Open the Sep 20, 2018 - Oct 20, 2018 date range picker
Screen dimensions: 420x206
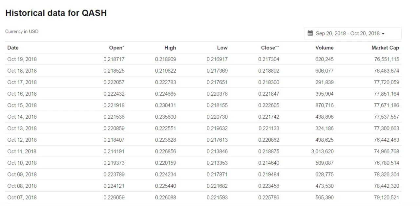pos(352,34)
